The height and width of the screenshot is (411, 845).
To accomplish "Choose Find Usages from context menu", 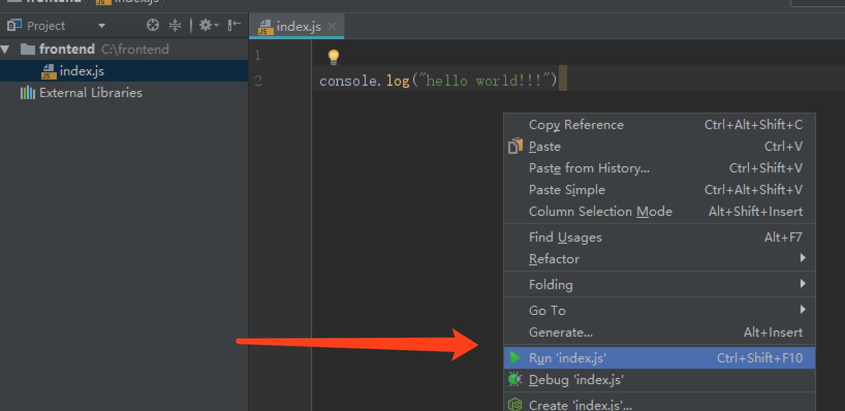I will click(x=660, y=238).
